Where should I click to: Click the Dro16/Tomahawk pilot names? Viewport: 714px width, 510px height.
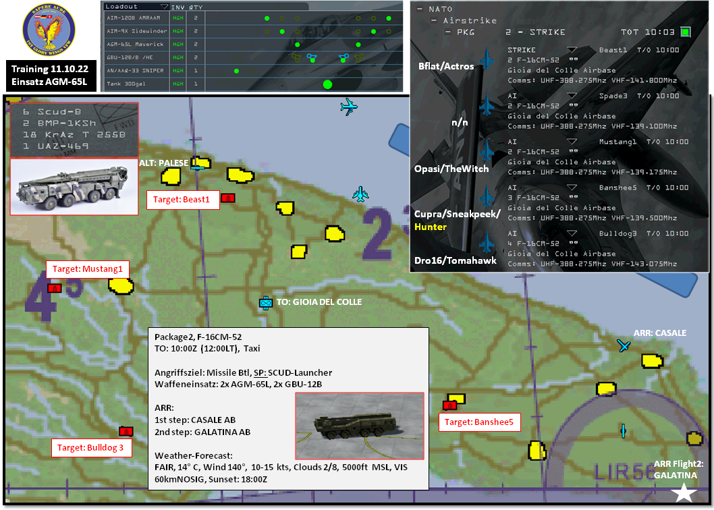tap(456, 260)
